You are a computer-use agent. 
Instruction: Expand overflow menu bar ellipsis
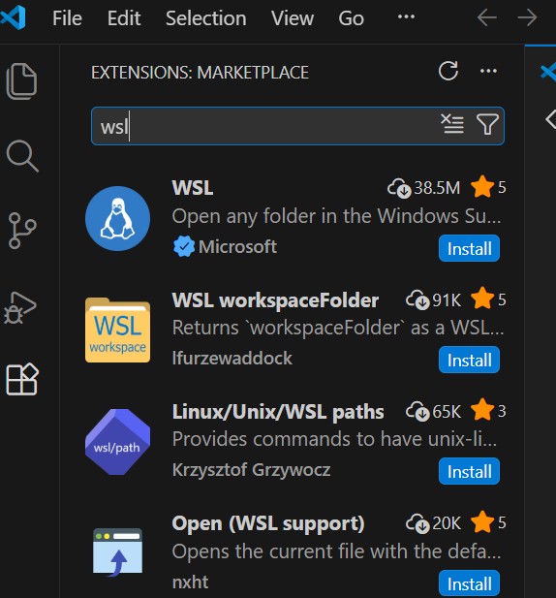pyautogui.click(x=406, y=16)
